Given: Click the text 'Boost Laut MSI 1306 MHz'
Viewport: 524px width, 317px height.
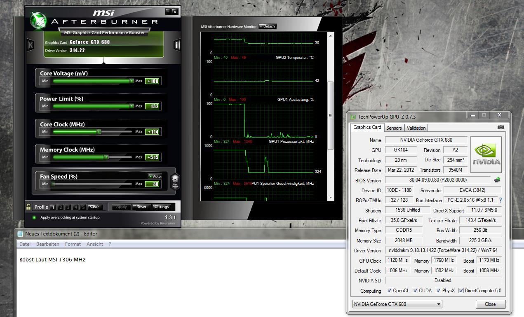Looking at the screenshot, I should [52, 260].
